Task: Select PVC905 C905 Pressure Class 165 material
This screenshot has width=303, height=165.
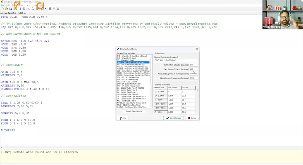Action: (x=133, y=69)
